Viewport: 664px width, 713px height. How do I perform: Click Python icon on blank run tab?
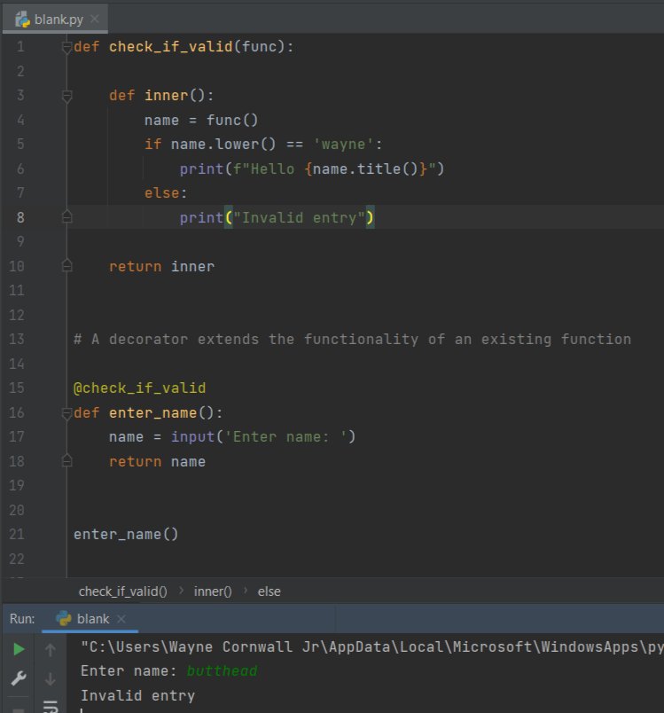click(63, 618)
